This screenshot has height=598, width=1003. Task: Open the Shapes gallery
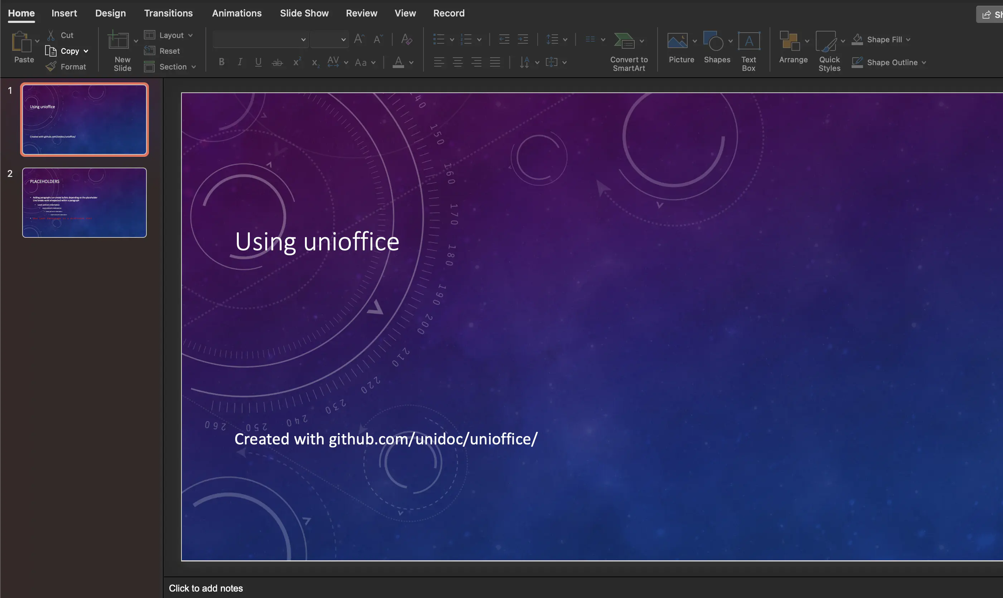(713, 42)
